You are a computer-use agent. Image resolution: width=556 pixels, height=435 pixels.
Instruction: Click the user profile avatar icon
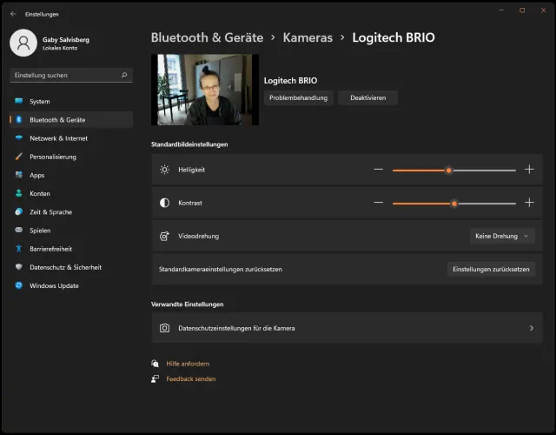24,43
